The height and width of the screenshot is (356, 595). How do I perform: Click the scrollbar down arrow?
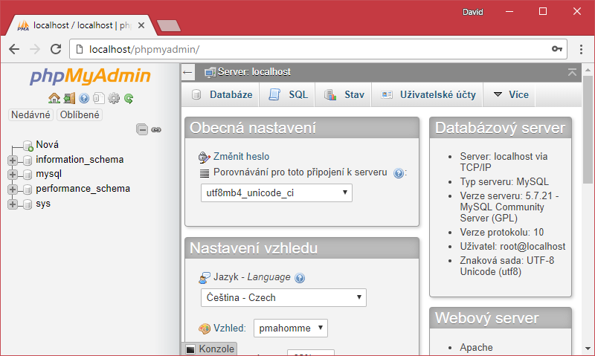tap(588, 349)
